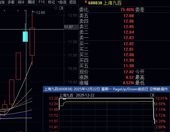Image resolution: width=170 pixels, height=132 pixels.
Task: Click the 卖一 ask price 12.03
Action: tap(129, 38)
